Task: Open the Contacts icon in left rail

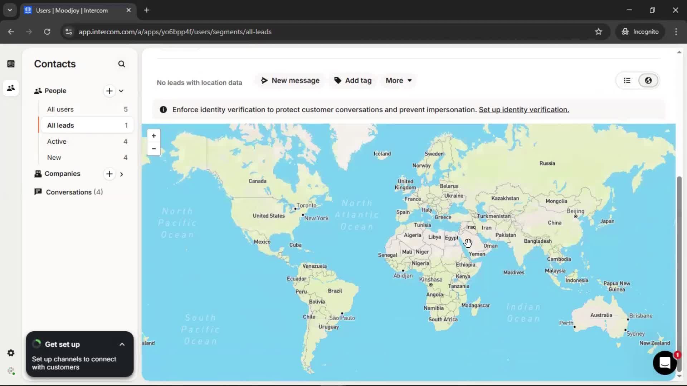Action: pos(11,88)
